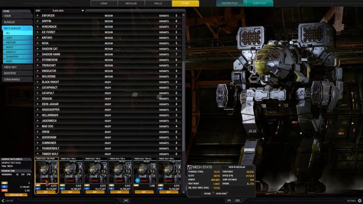Image resolution: width=363 pixels, height=204 pixels.
Task: Click the C-Bill price icon on first Timber Wolf card
Action: pyautogui.click(x=38, y=189)
